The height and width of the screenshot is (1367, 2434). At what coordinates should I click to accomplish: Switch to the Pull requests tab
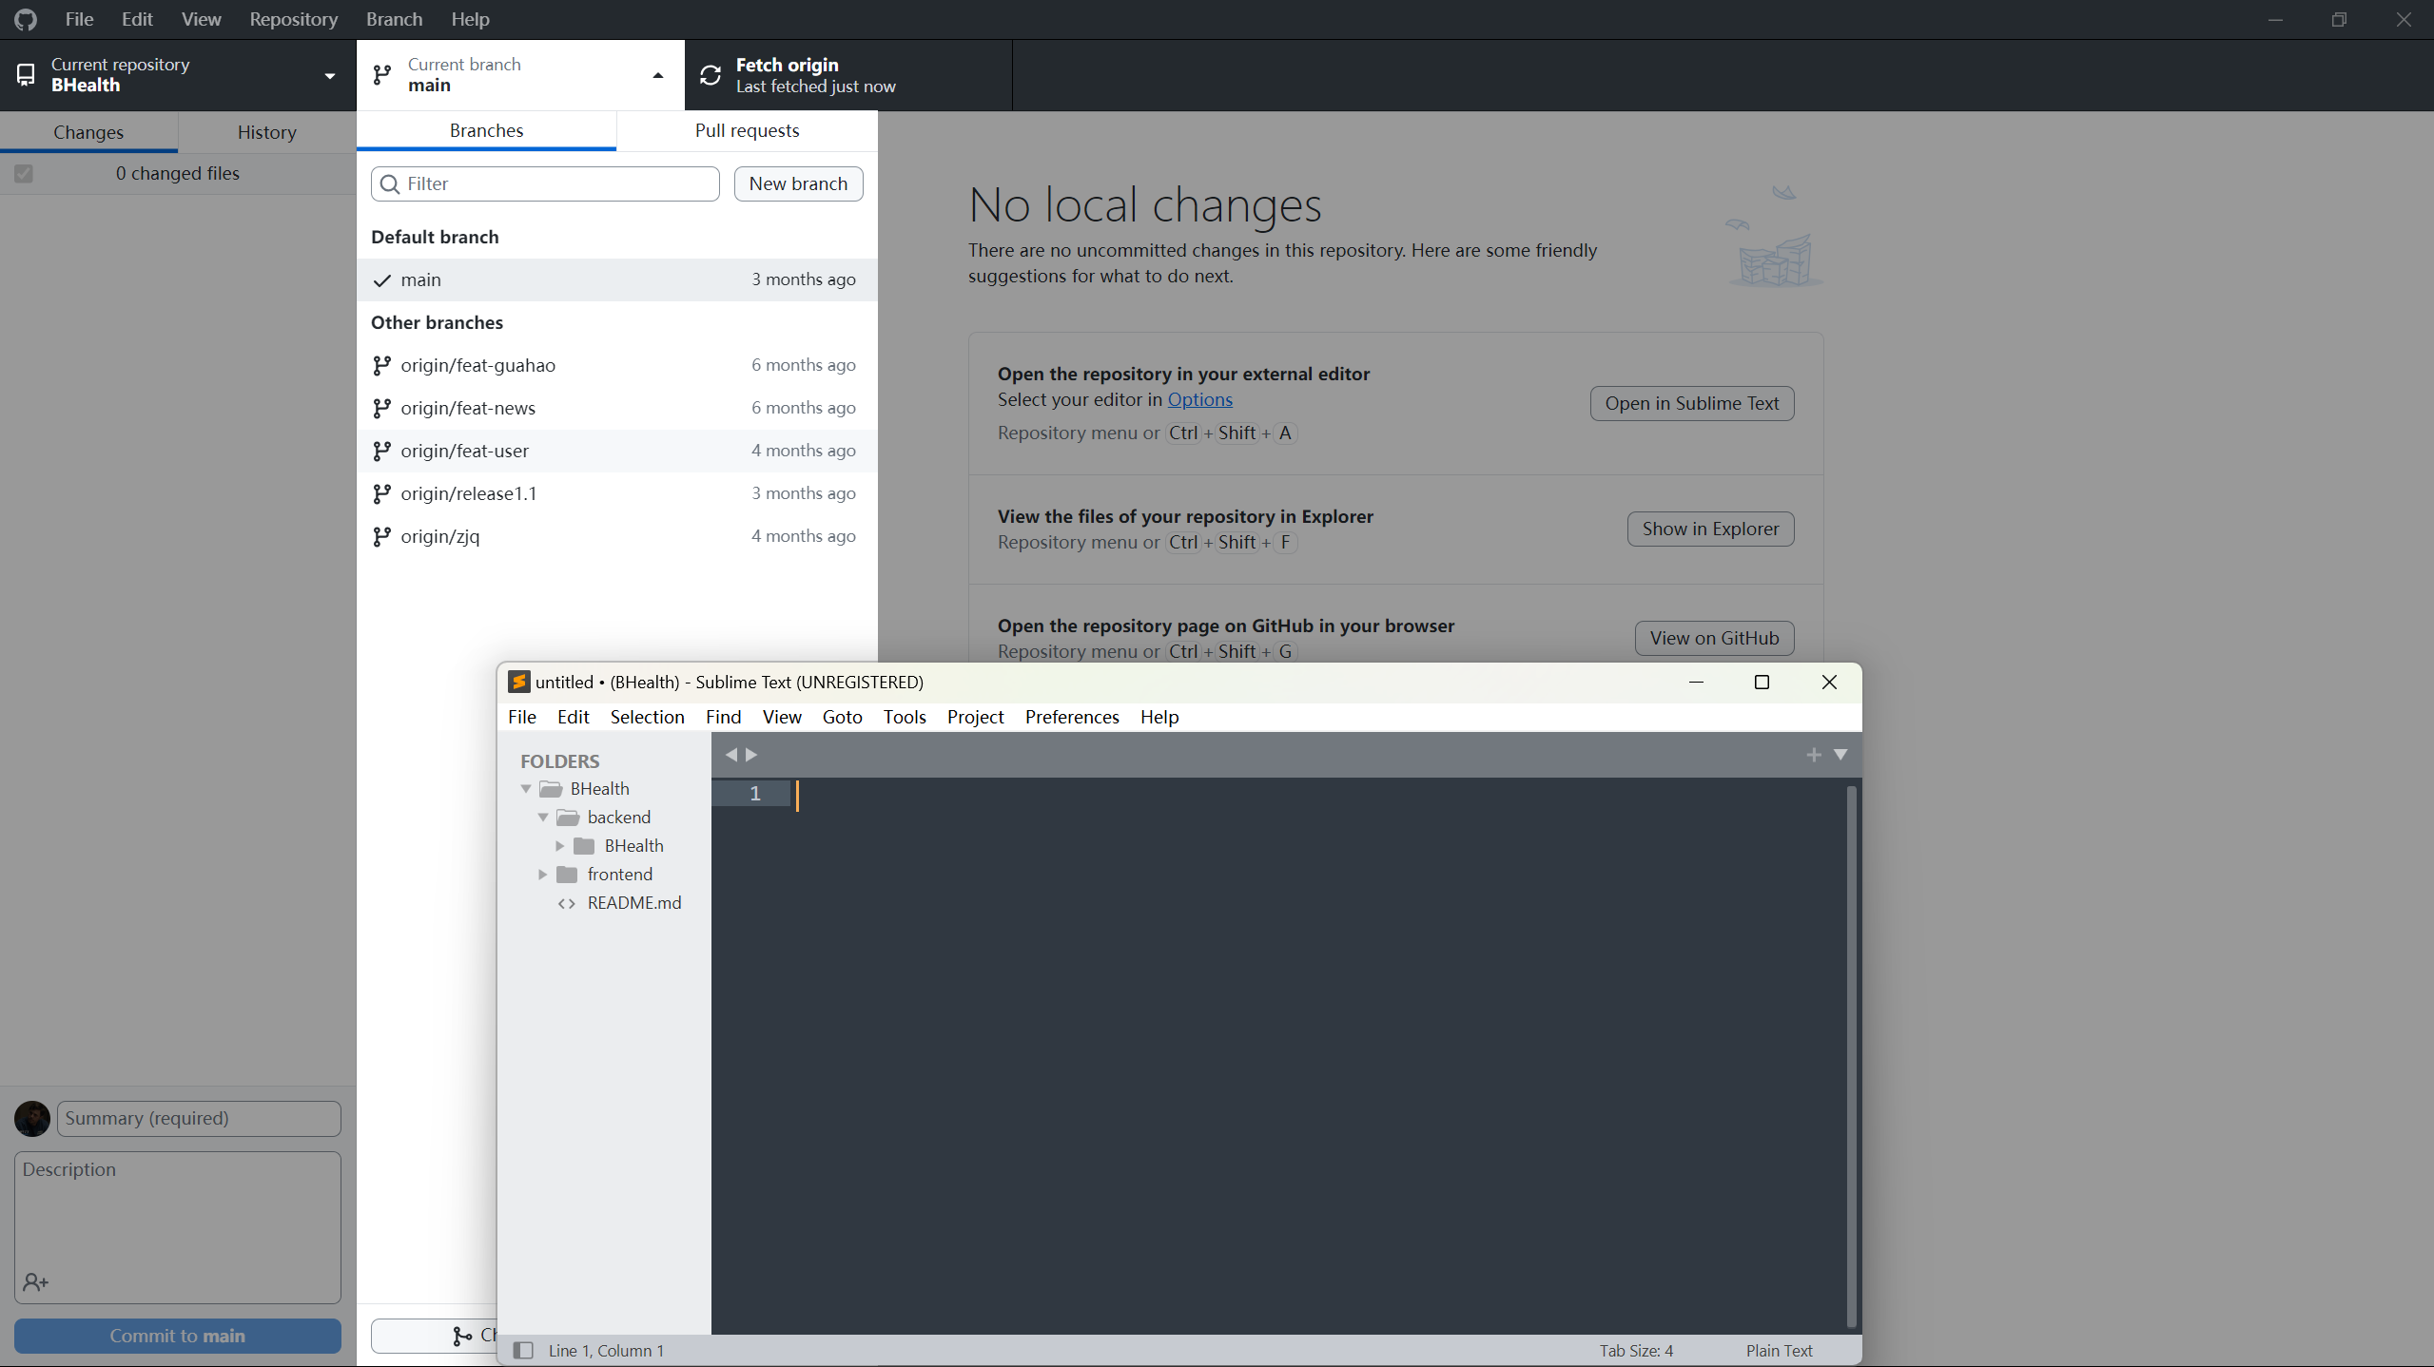click(x=747, y=130)
